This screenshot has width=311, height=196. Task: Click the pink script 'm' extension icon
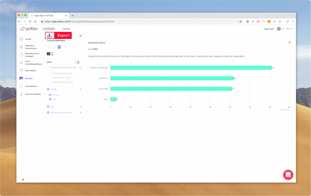click(x=258, y=22)
